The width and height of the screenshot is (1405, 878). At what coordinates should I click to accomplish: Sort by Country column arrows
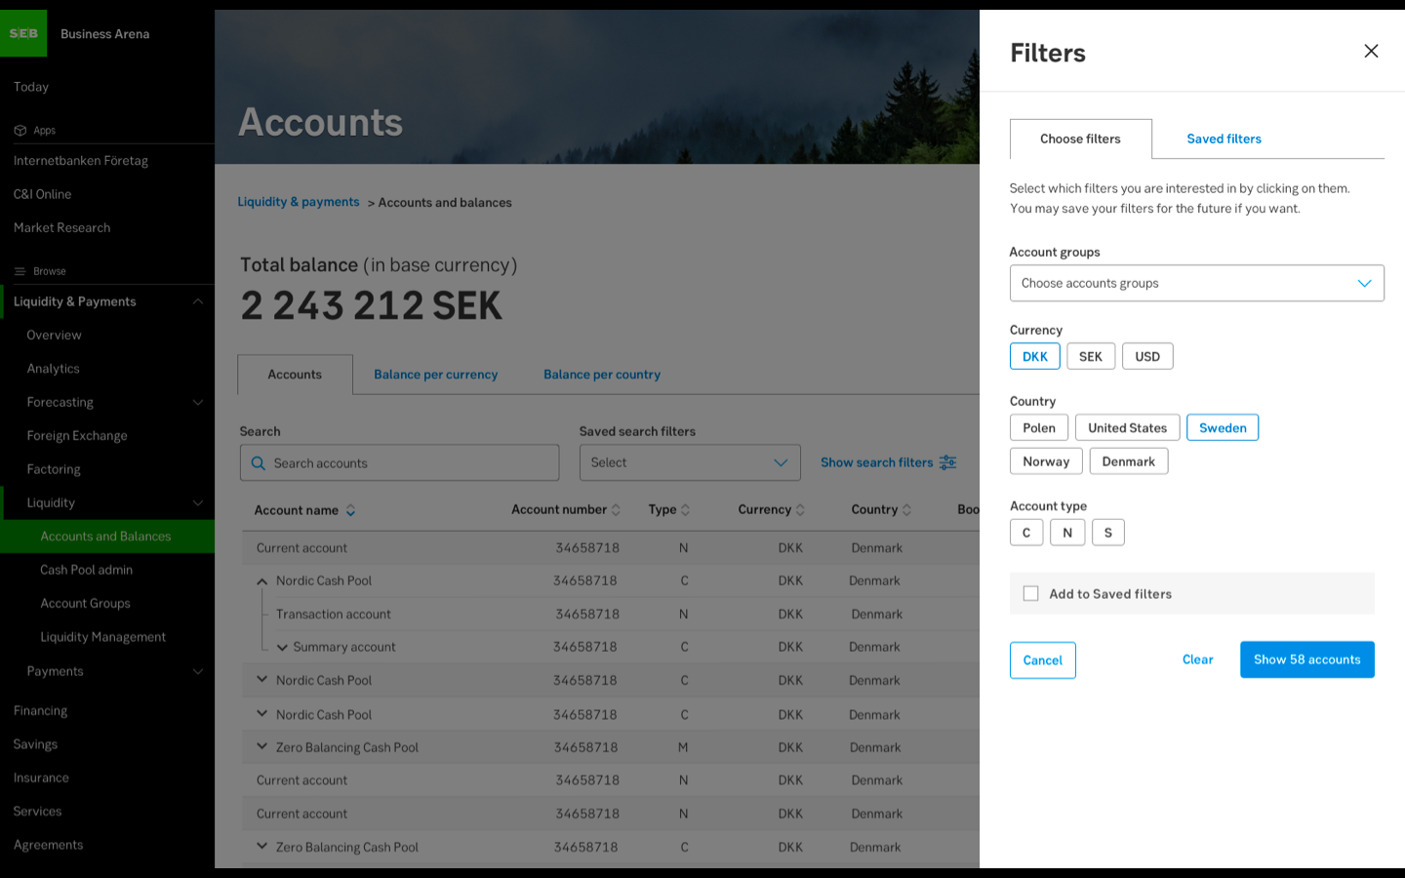(906, 510)
